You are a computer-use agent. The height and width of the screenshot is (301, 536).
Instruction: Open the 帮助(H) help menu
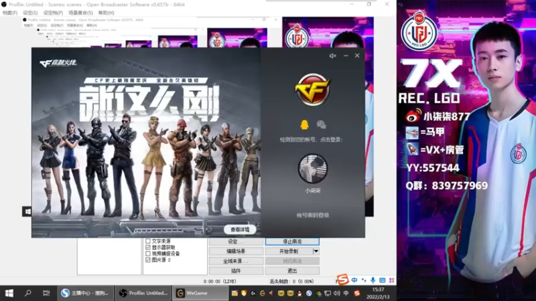[107, 13]
